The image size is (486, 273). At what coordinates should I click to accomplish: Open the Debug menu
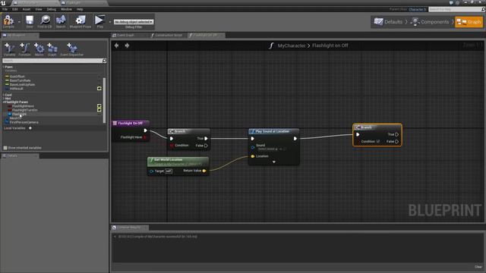pyautogui.click(x=52, y=9)
